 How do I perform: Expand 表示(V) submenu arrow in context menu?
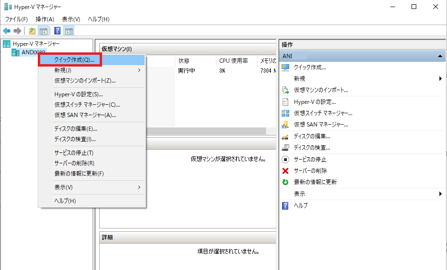139,187
